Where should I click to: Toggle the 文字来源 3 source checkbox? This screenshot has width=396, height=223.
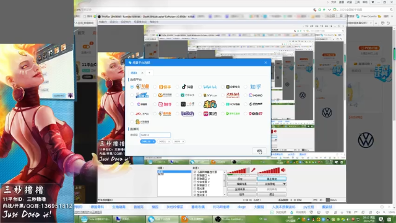click(195, 182)
